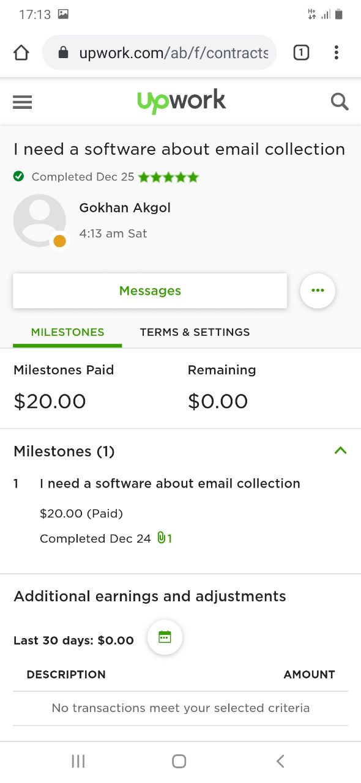Tap the Android home navigation button
The image size is (361, 783).
tap(179, 761)
